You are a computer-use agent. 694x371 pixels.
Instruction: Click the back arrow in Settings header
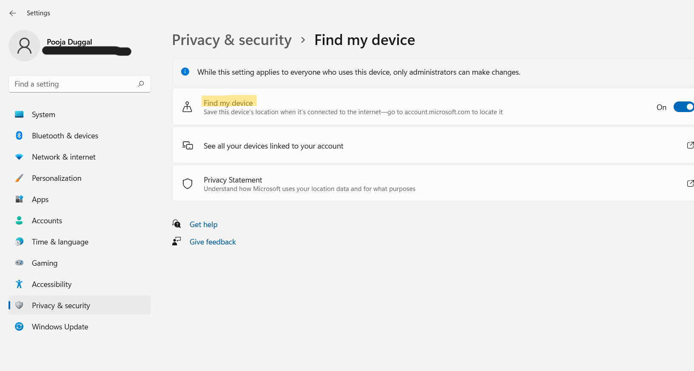(x=13, y=13)
